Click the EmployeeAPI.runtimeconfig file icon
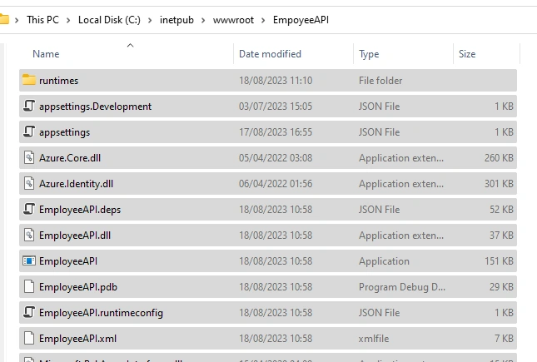 29,312
